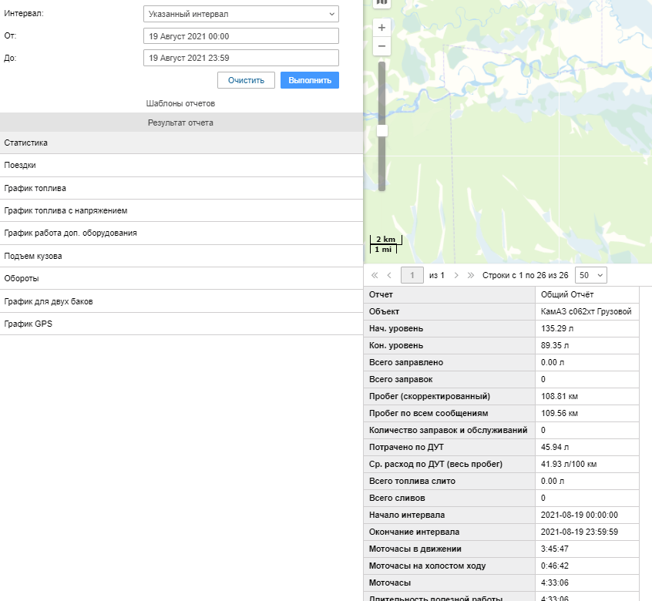Go to previous page of results
Viewport: 652px width, 601px height.
[389, 275]
